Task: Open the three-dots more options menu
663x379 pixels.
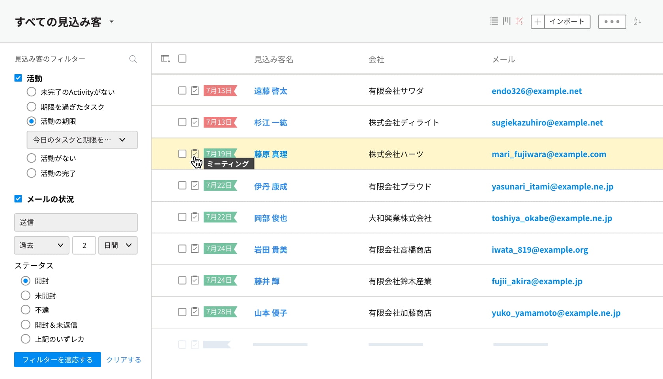Action: tap(612, 22)
